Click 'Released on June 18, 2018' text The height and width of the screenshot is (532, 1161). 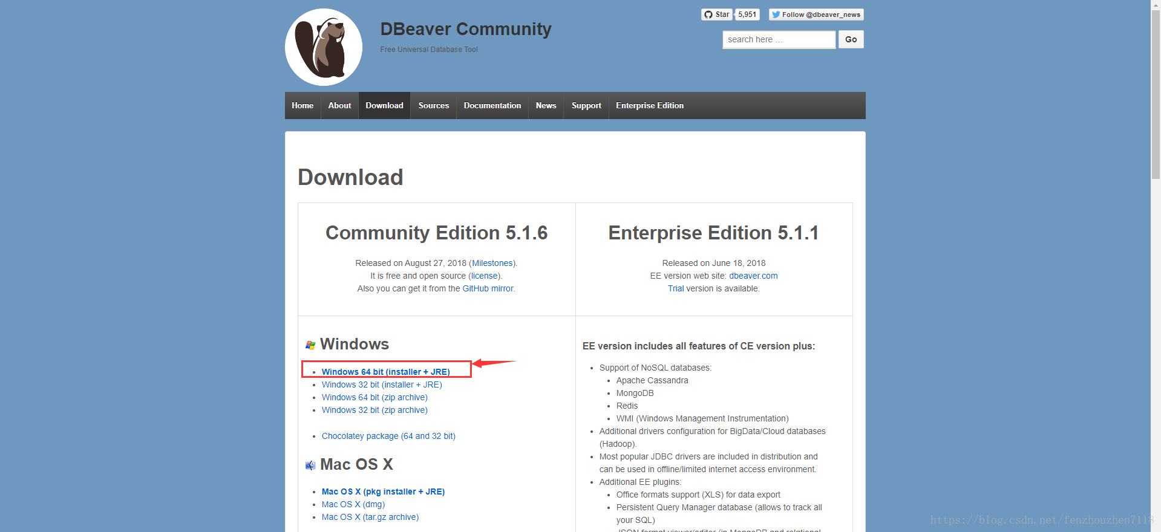tap(714, 263)
